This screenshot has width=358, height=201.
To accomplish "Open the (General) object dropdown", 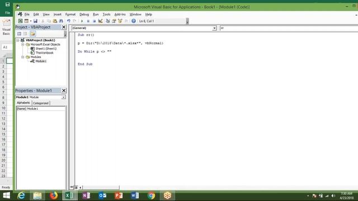I will pyautogui.click(x=214, y=28).
